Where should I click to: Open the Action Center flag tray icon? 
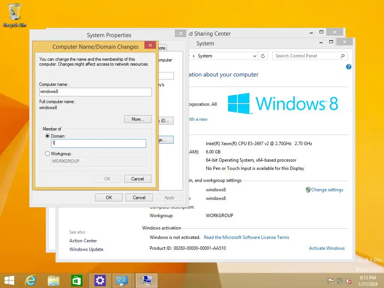click(x=330, y=280)
